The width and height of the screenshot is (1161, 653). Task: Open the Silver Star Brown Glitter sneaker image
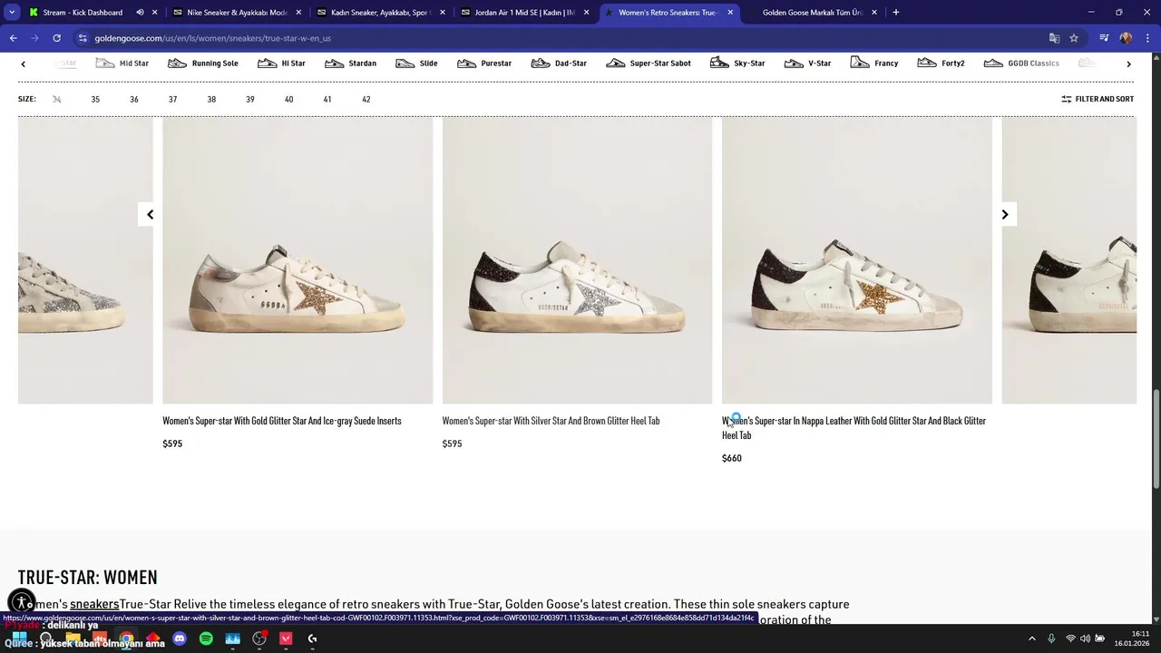click(577, 260)
